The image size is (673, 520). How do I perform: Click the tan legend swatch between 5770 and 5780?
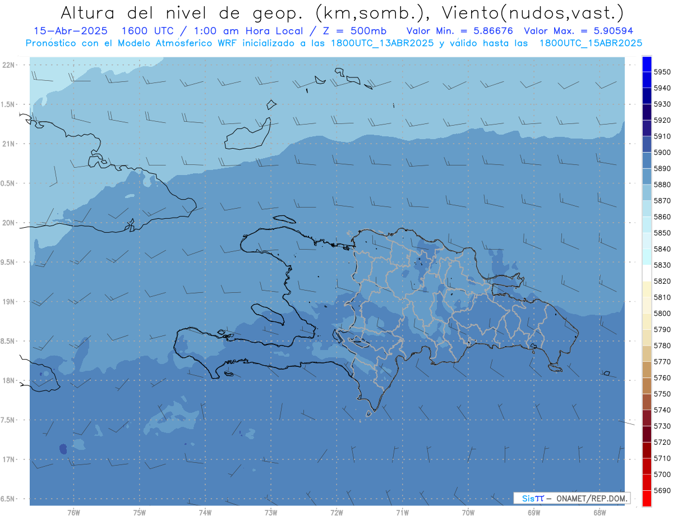coord(647,353)
